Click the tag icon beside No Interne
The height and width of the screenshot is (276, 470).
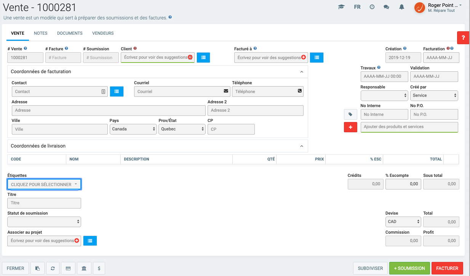point(350,114)
